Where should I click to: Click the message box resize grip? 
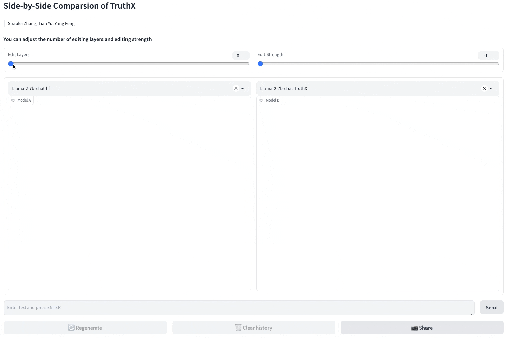473,313
